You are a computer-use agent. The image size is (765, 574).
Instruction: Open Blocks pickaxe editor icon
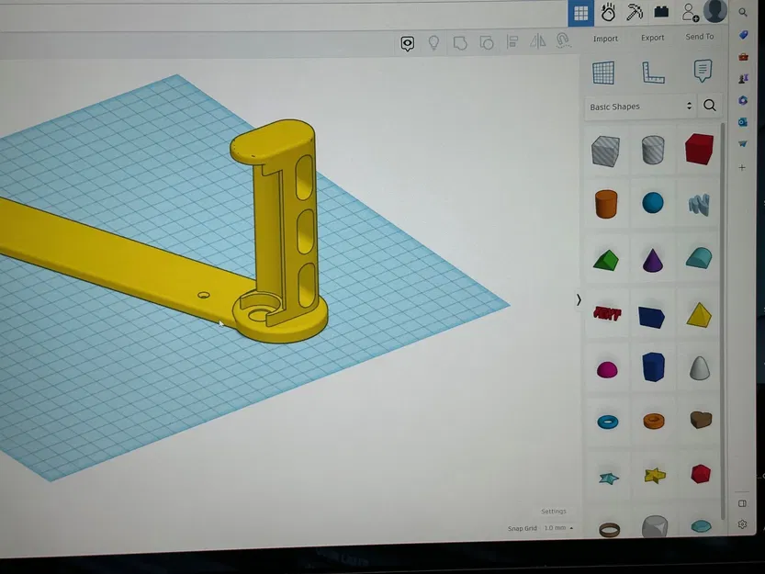[635, 12]
